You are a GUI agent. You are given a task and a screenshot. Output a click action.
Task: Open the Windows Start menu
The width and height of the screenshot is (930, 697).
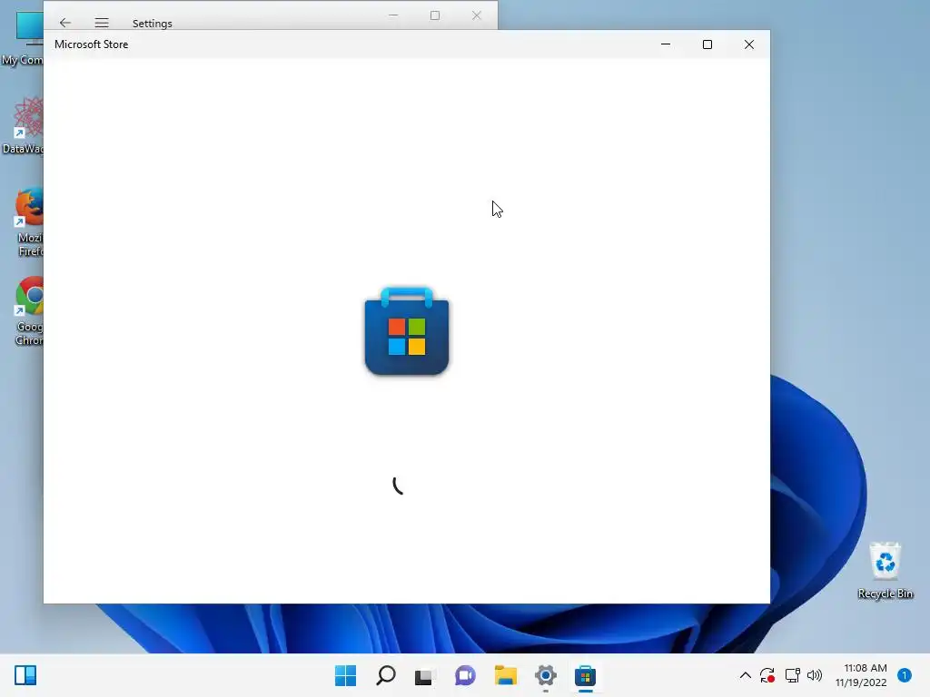[345, 675]
